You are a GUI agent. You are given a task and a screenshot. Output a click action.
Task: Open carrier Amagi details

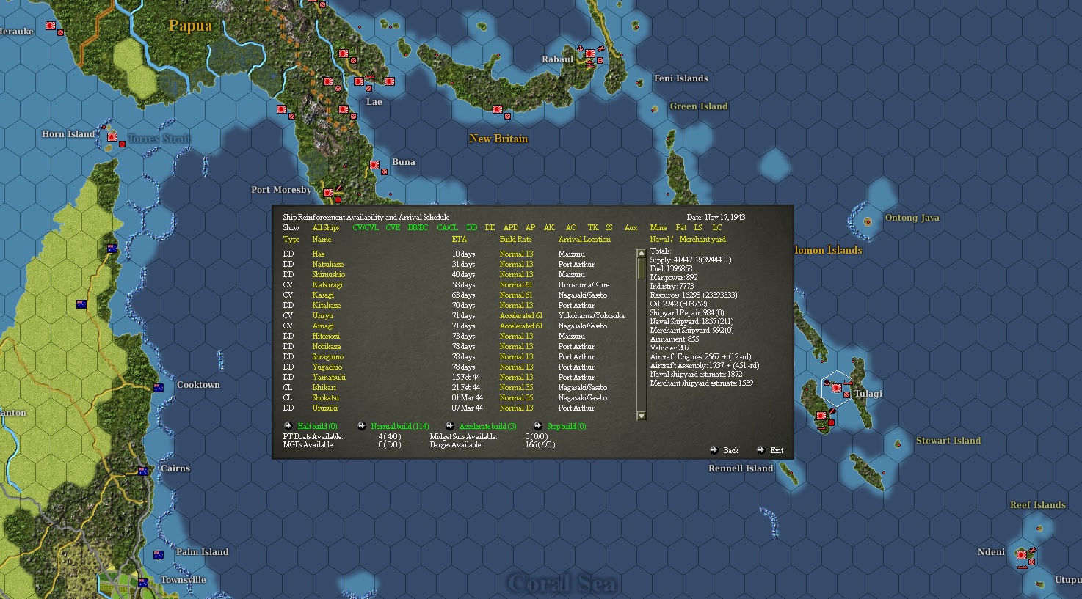point(323,326)
